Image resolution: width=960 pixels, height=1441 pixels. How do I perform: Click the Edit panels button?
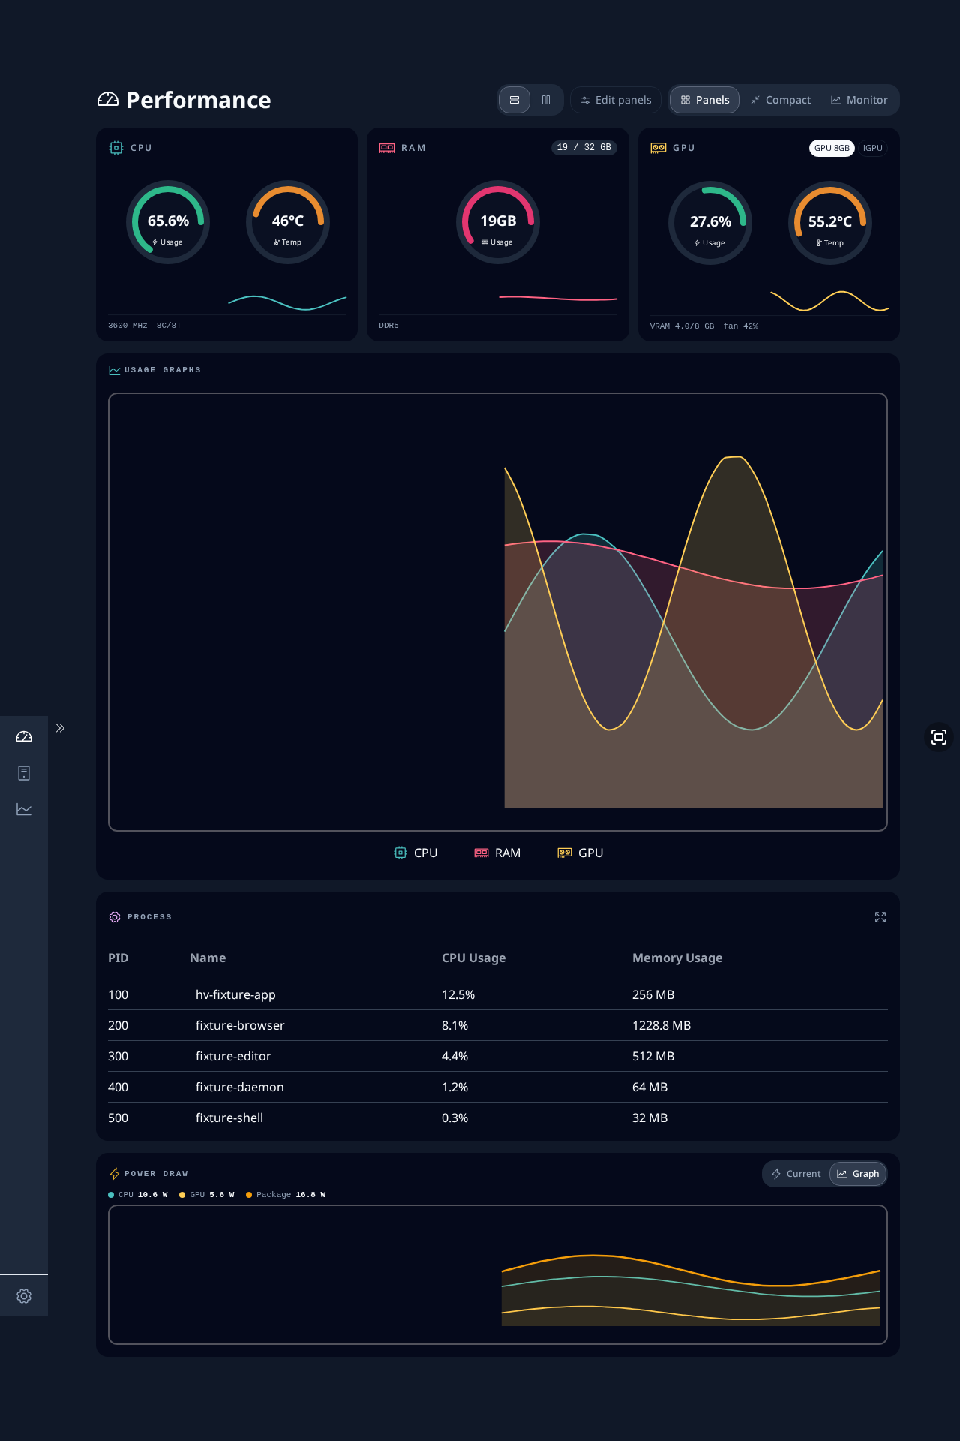pos(616,100)
